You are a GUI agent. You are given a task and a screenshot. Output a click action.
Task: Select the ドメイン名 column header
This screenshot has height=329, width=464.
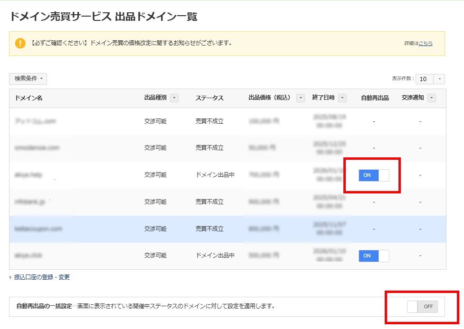pyautogui.click(x=28, y=98)
